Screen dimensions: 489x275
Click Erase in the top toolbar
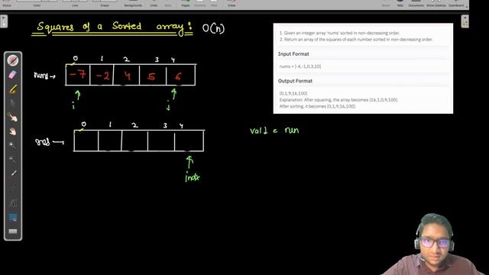(232, 3)
